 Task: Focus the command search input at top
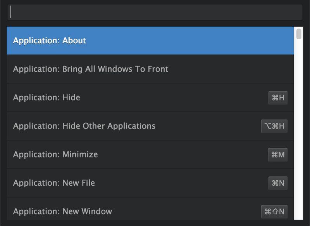(x=155, y=13)
